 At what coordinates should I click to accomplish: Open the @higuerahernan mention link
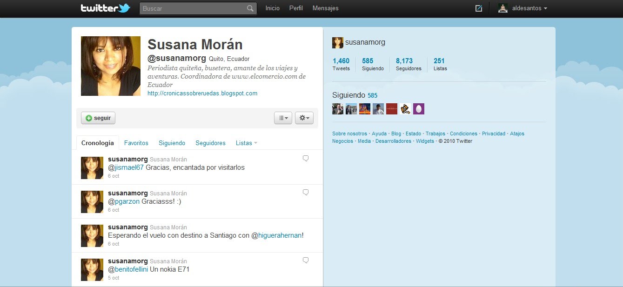point(277,235)
